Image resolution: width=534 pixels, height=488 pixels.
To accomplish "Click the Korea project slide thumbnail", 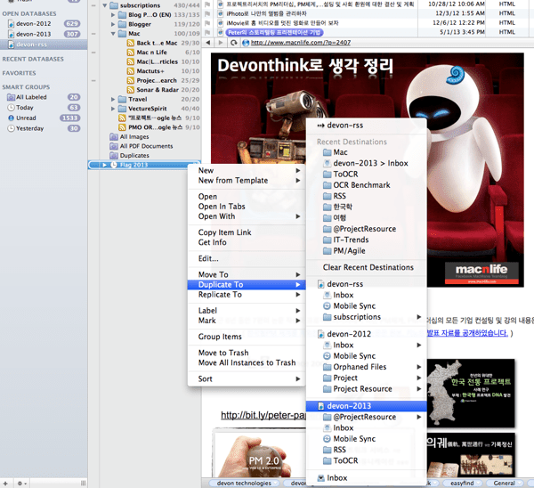I will click(x=471, y=393).
